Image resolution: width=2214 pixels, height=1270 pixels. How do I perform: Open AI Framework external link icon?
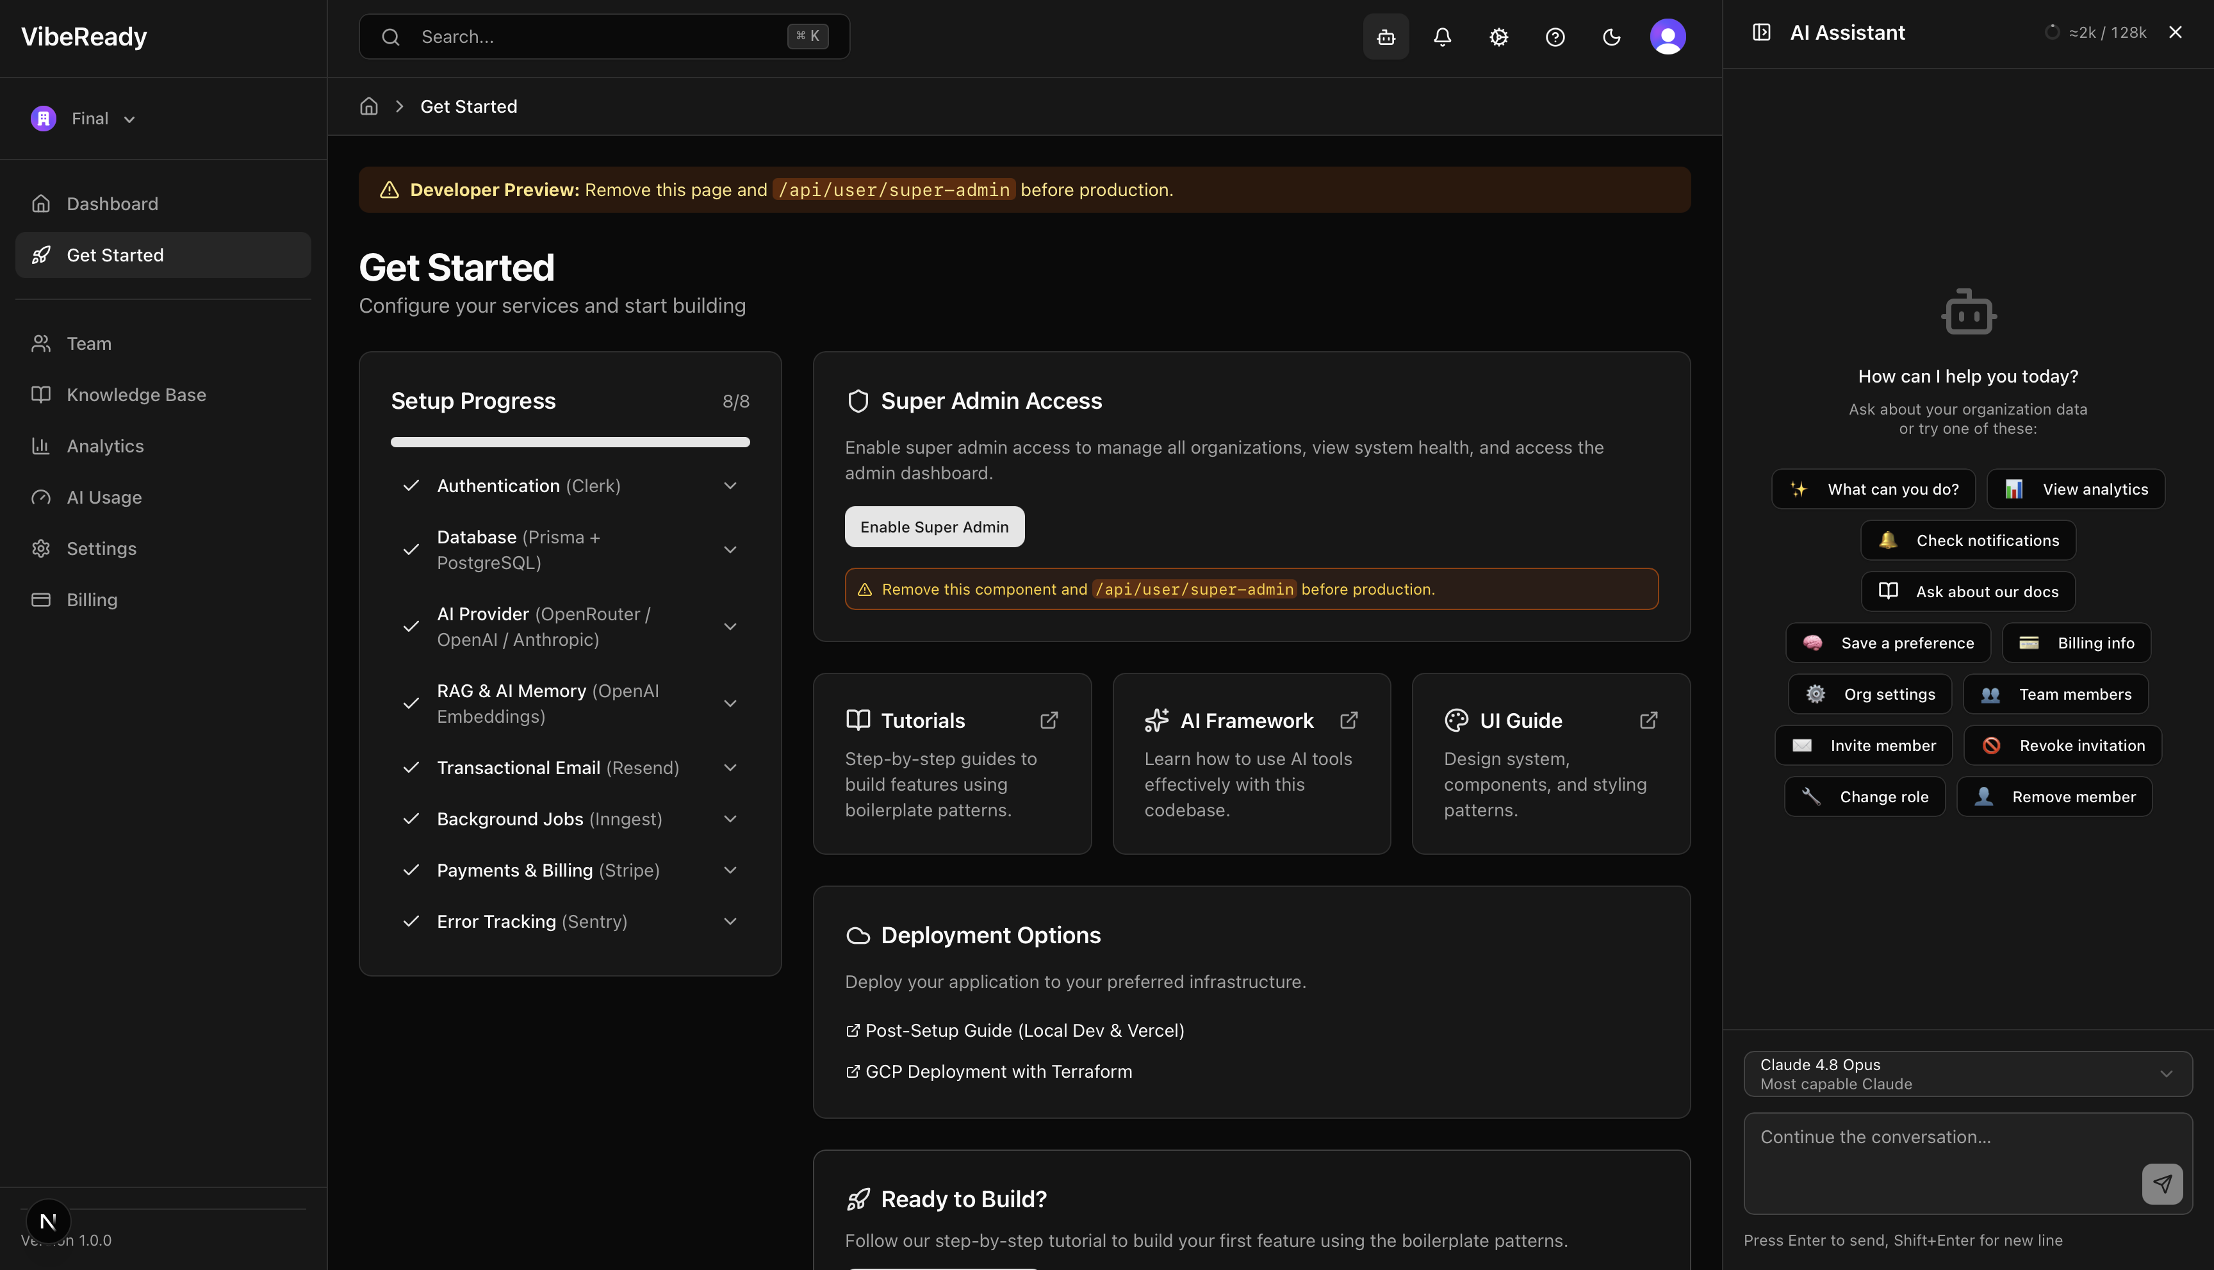(x=1349, y=720)
